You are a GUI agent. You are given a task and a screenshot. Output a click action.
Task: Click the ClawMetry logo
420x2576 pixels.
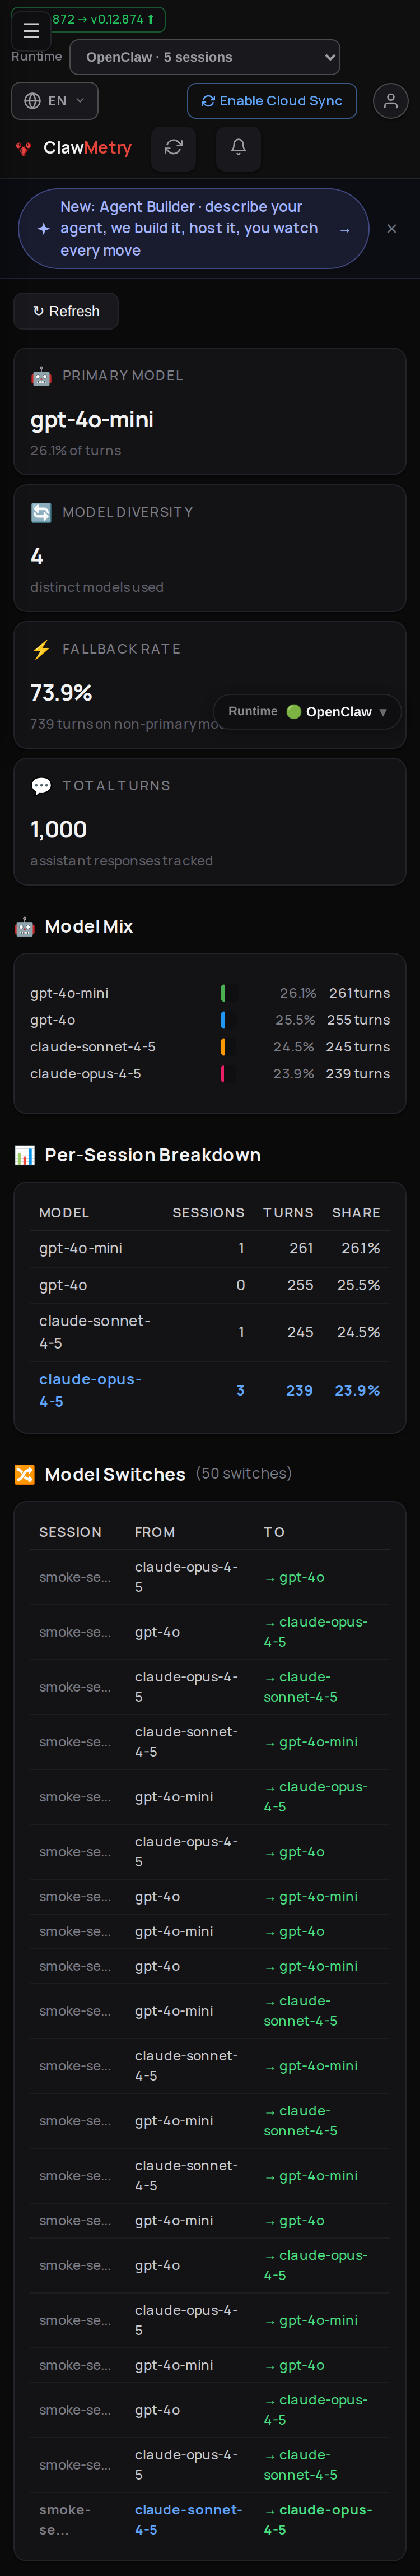click(x=74, y=148)
